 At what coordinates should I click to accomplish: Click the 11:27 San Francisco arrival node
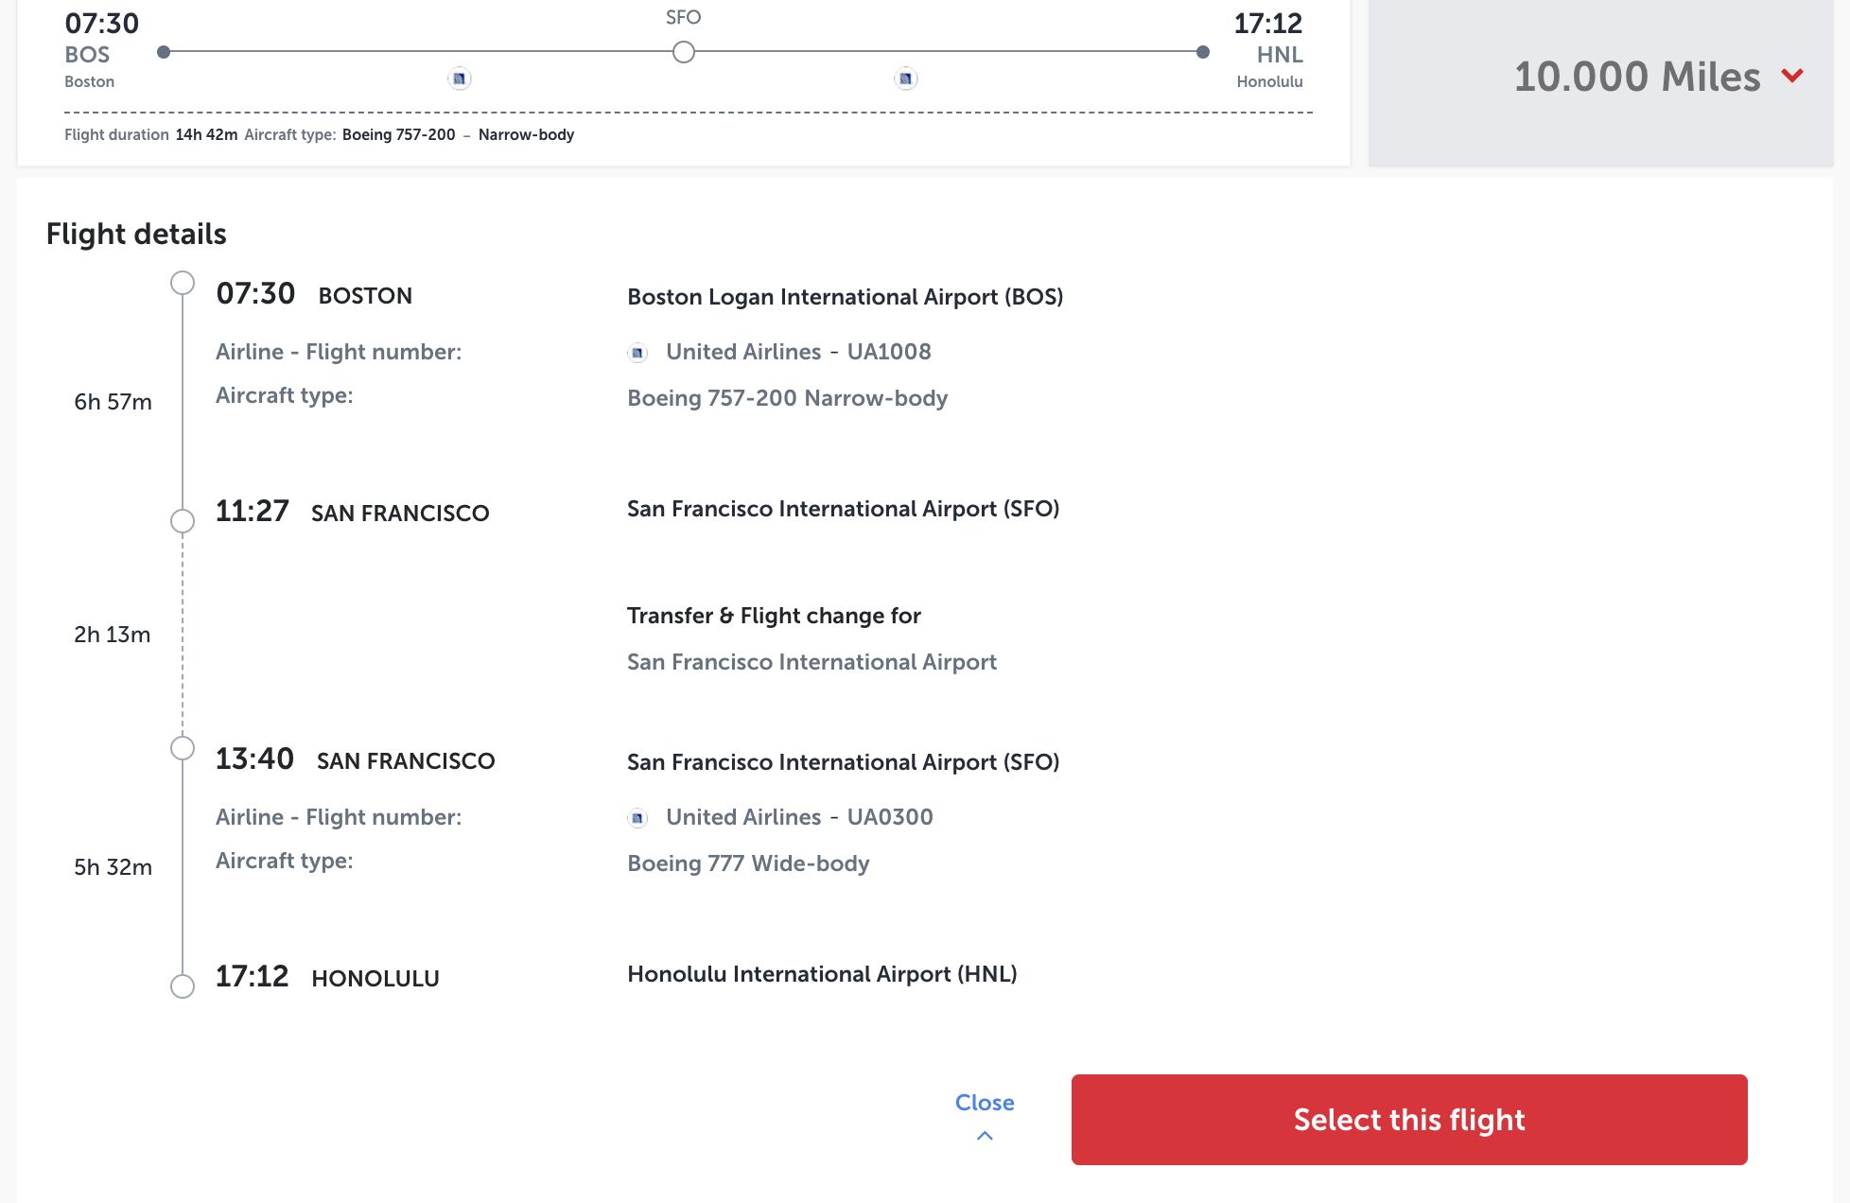click(183, 521)
